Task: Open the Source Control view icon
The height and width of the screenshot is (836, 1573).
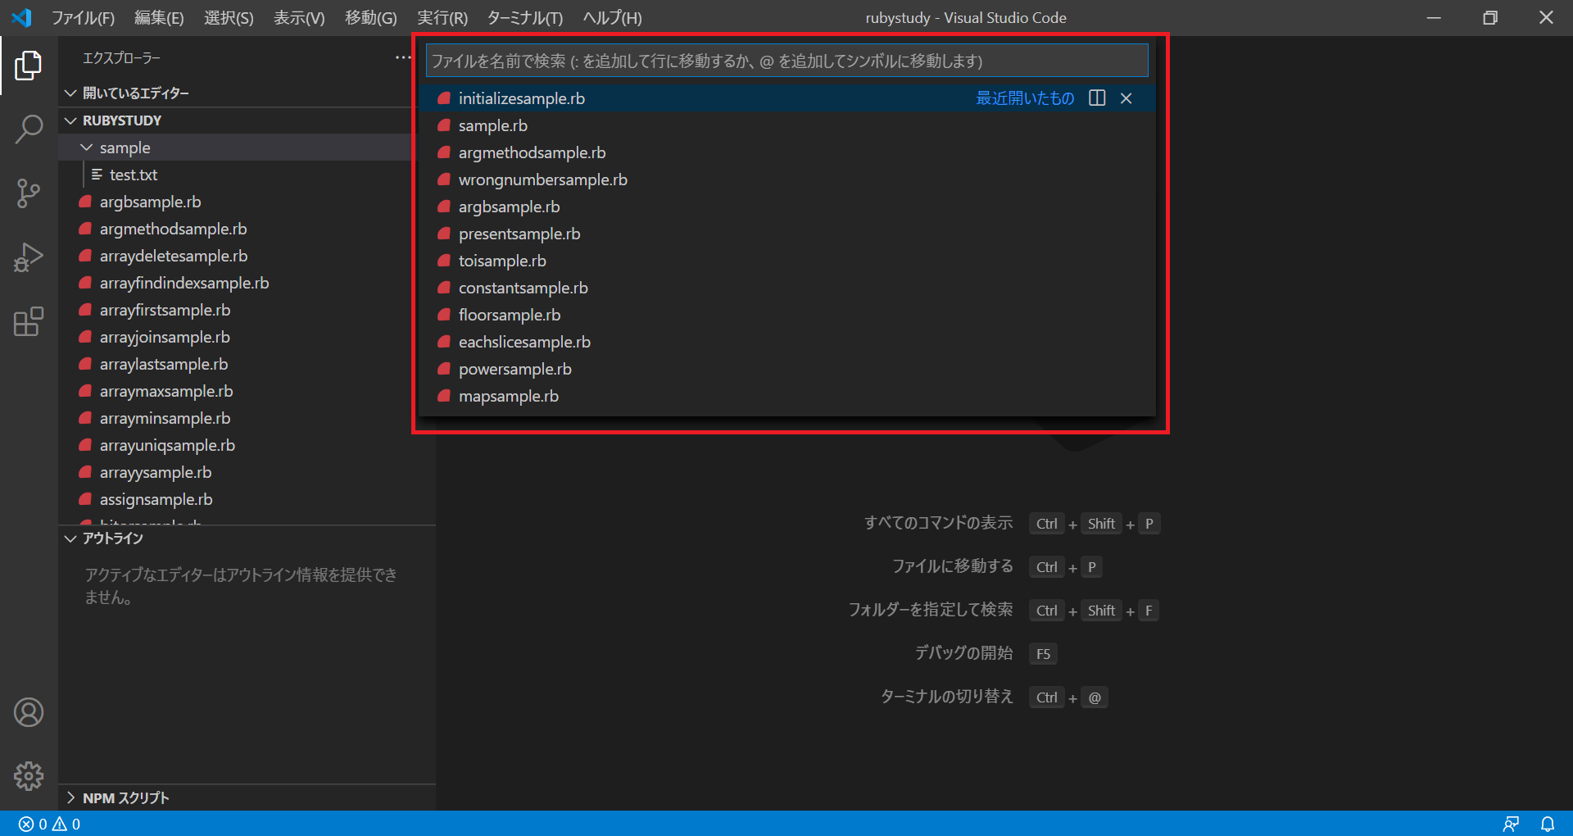Action: pyautogui.click(x=29, y=193)
